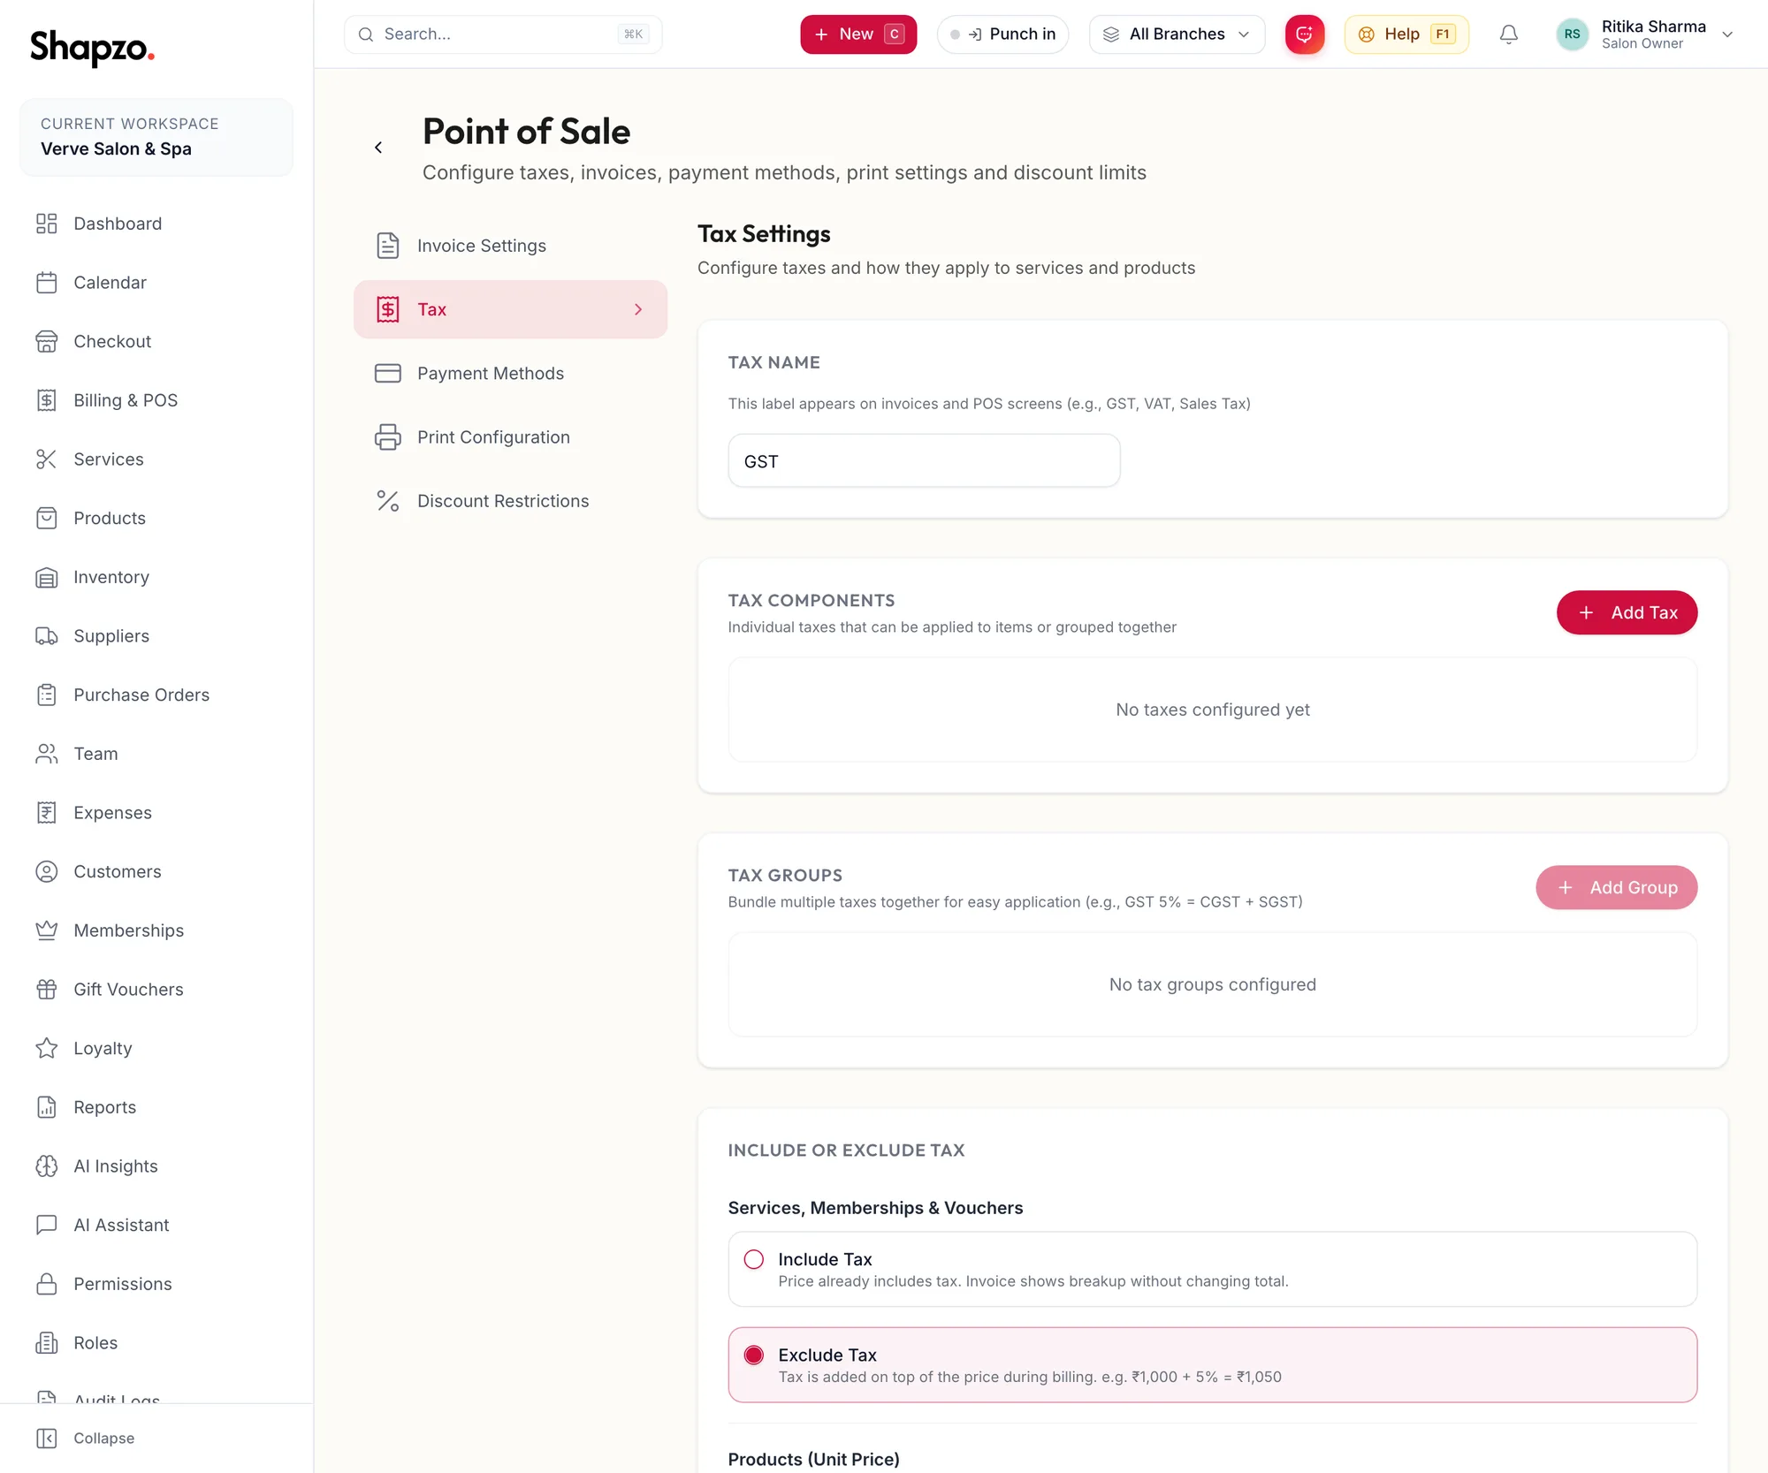Open Services via the scissors icon
Image resolution: width=1768 pixels, height=1473 pixels.
coord(47,459)
